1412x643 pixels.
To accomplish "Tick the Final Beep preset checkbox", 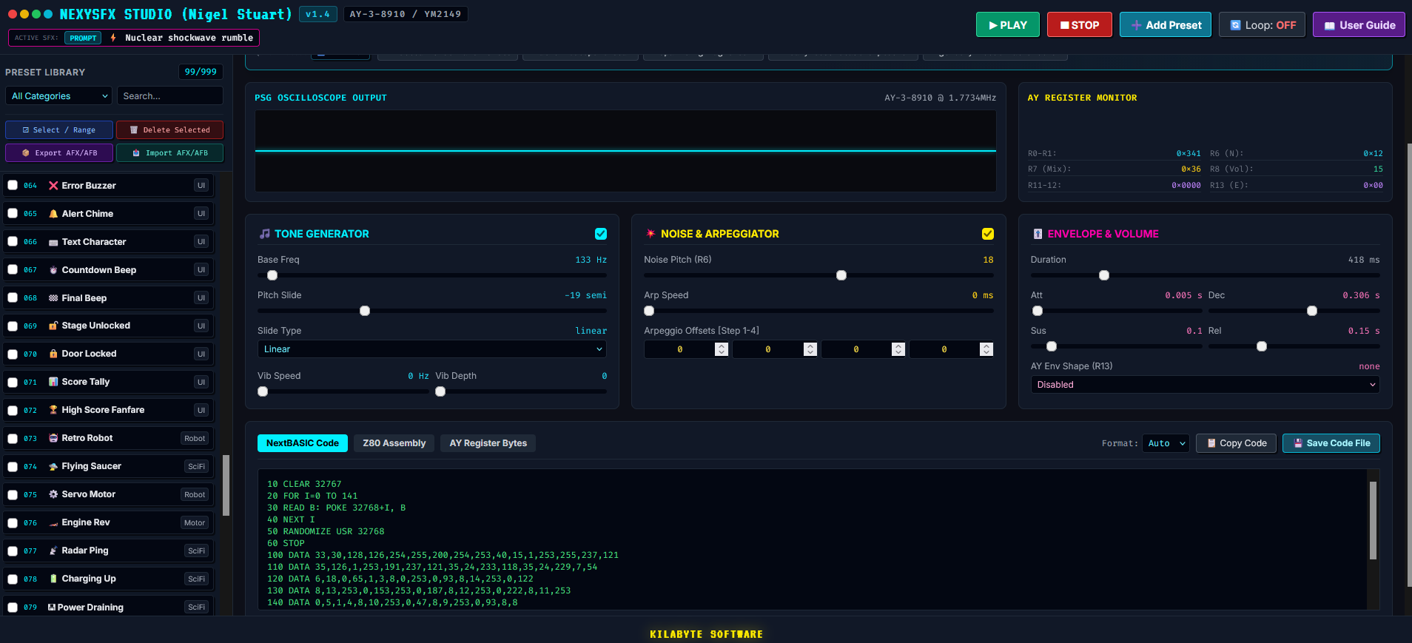I will coord(13,297).
